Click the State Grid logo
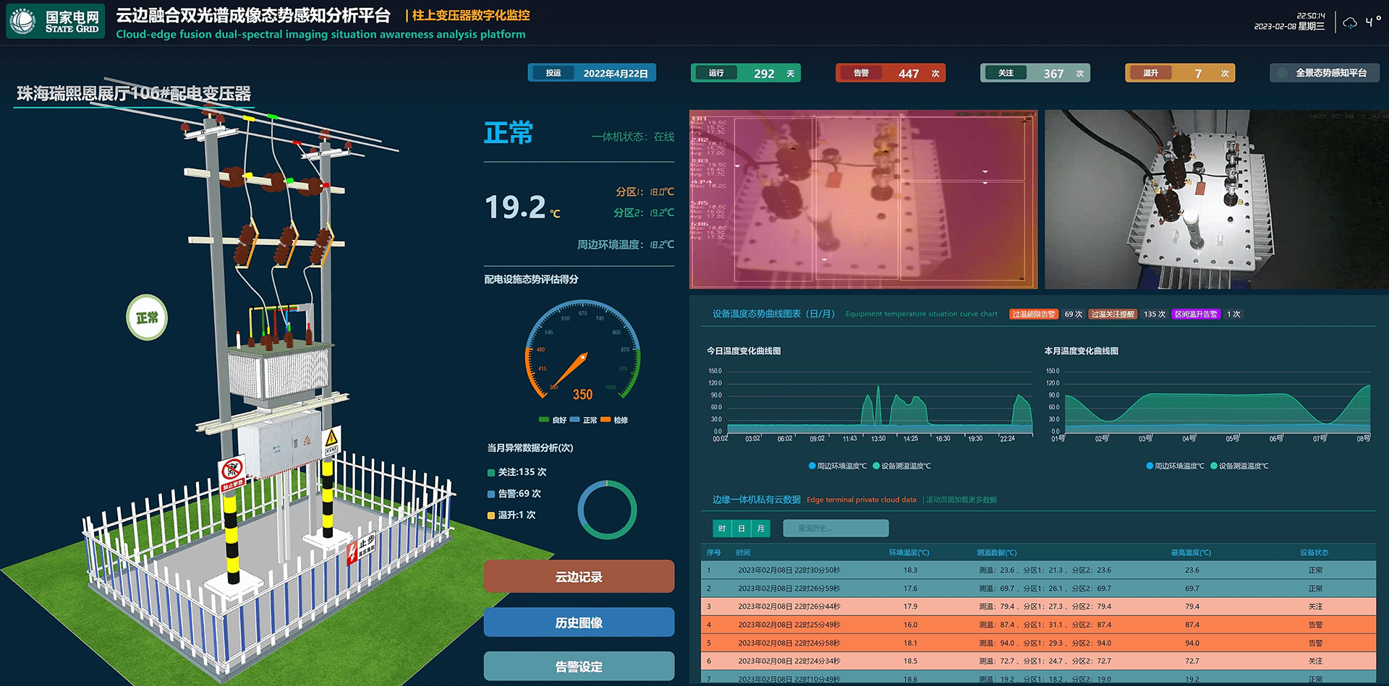Viewport: 1389px width, 686px height. pyautogui.click(x=23, y=21)
